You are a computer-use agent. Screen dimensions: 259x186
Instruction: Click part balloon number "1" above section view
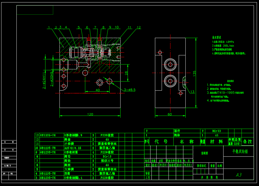tap(49, 27)
